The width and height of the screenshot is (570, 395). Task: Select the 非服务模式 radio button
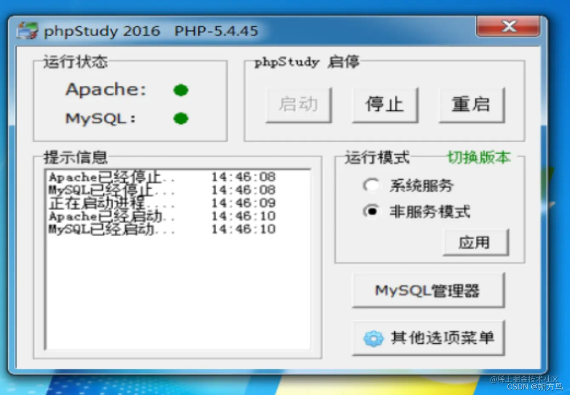(371, 211)
